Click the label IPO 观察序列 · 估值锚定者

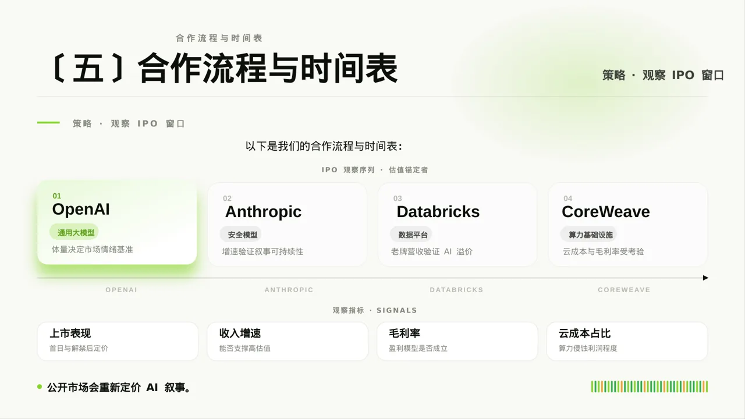(x=375, y=170)
